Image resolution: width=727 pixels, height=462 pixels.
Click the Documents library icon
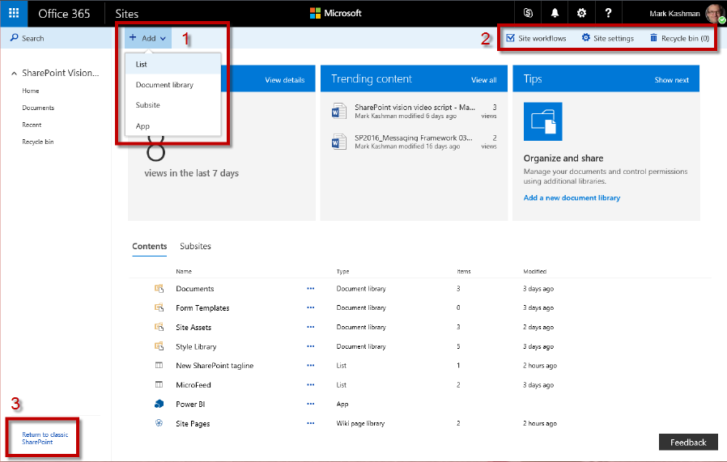(x=159, y=289)
